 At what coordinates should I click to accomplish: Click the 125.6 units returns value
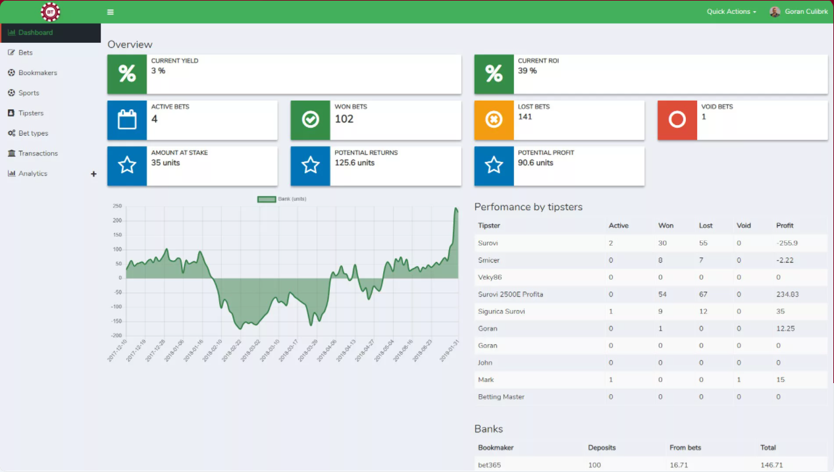354,163
